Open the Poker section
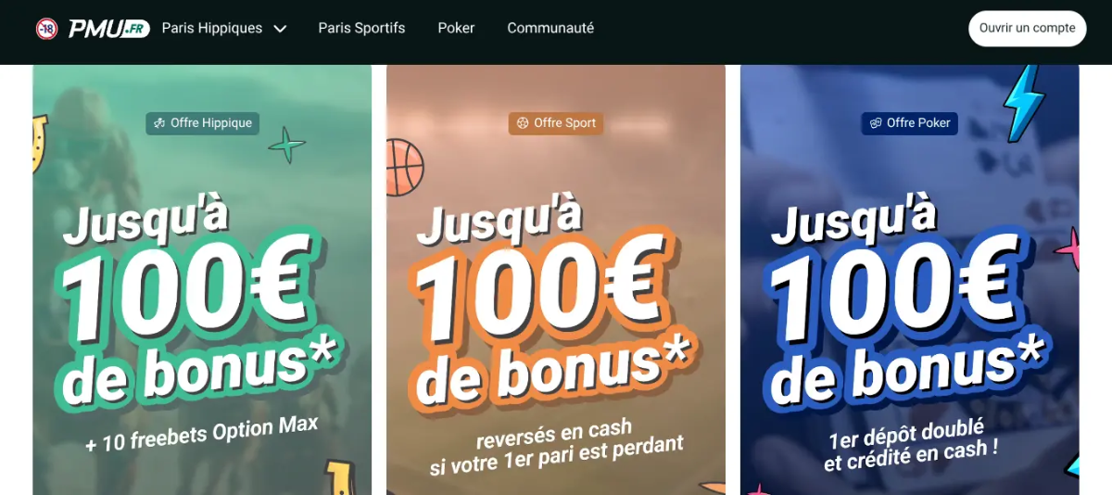 456,29
